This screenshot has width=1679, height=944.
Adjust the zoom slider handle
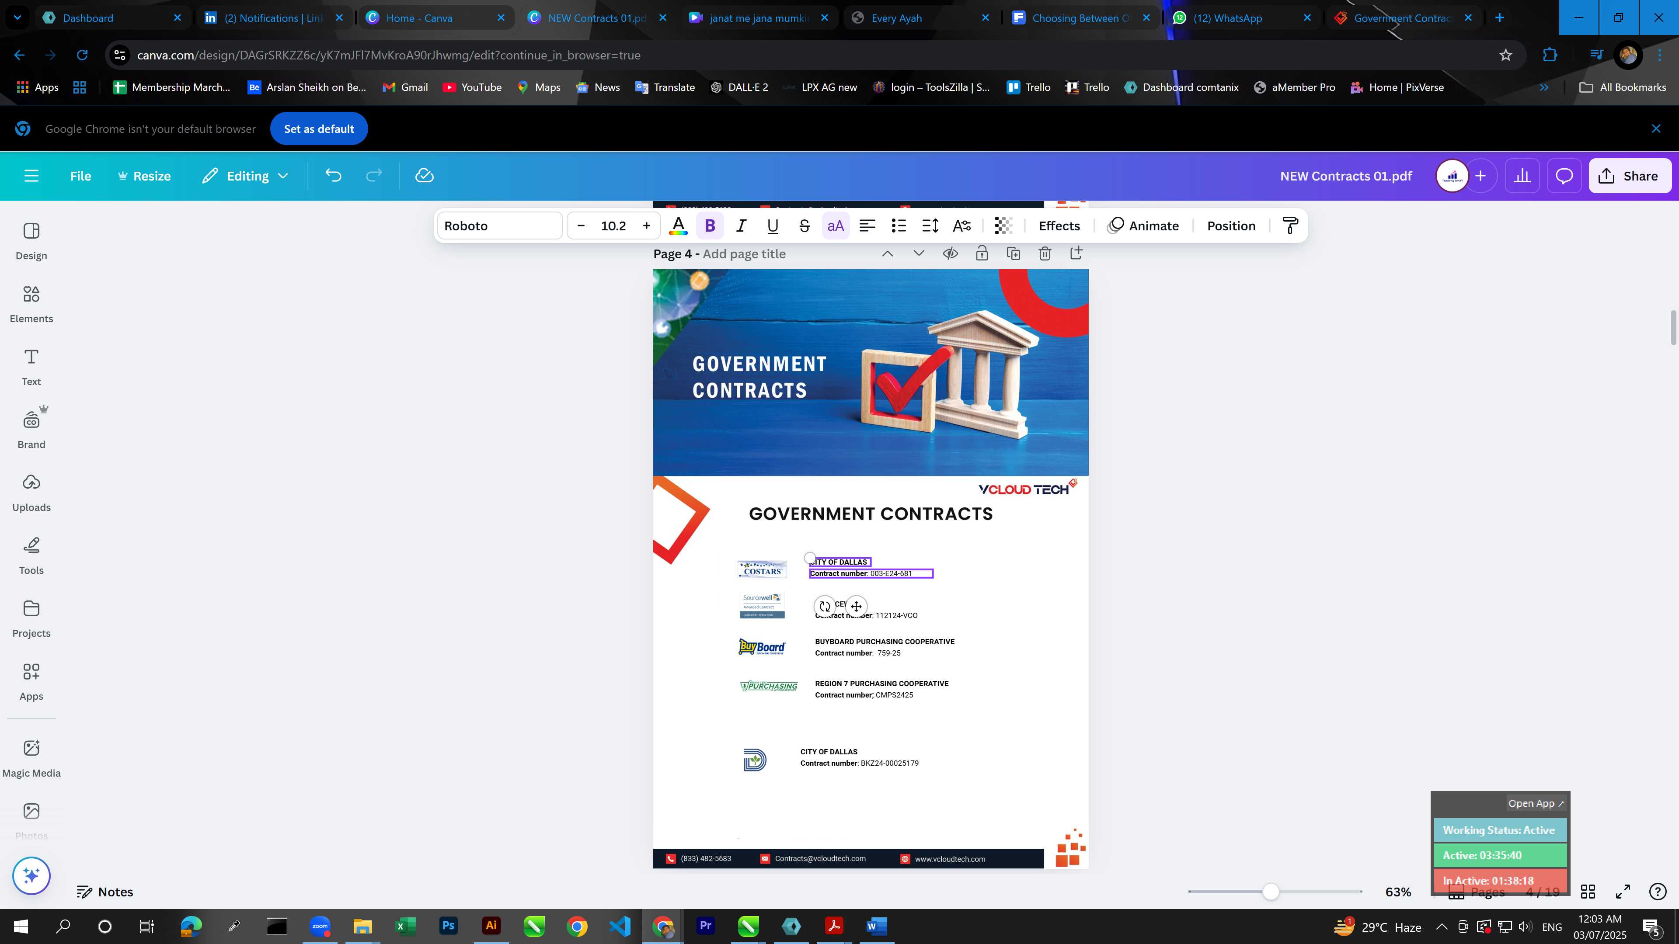click(x=1270, y=892)
